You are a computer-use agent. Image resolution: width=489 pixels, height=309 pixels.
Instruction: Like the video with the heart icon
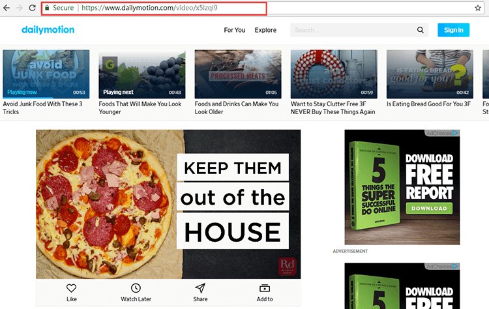[72, 288]
